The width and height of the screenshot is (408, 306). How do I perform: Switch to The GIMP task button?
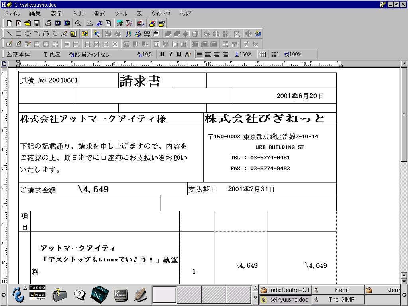point(338,300)
